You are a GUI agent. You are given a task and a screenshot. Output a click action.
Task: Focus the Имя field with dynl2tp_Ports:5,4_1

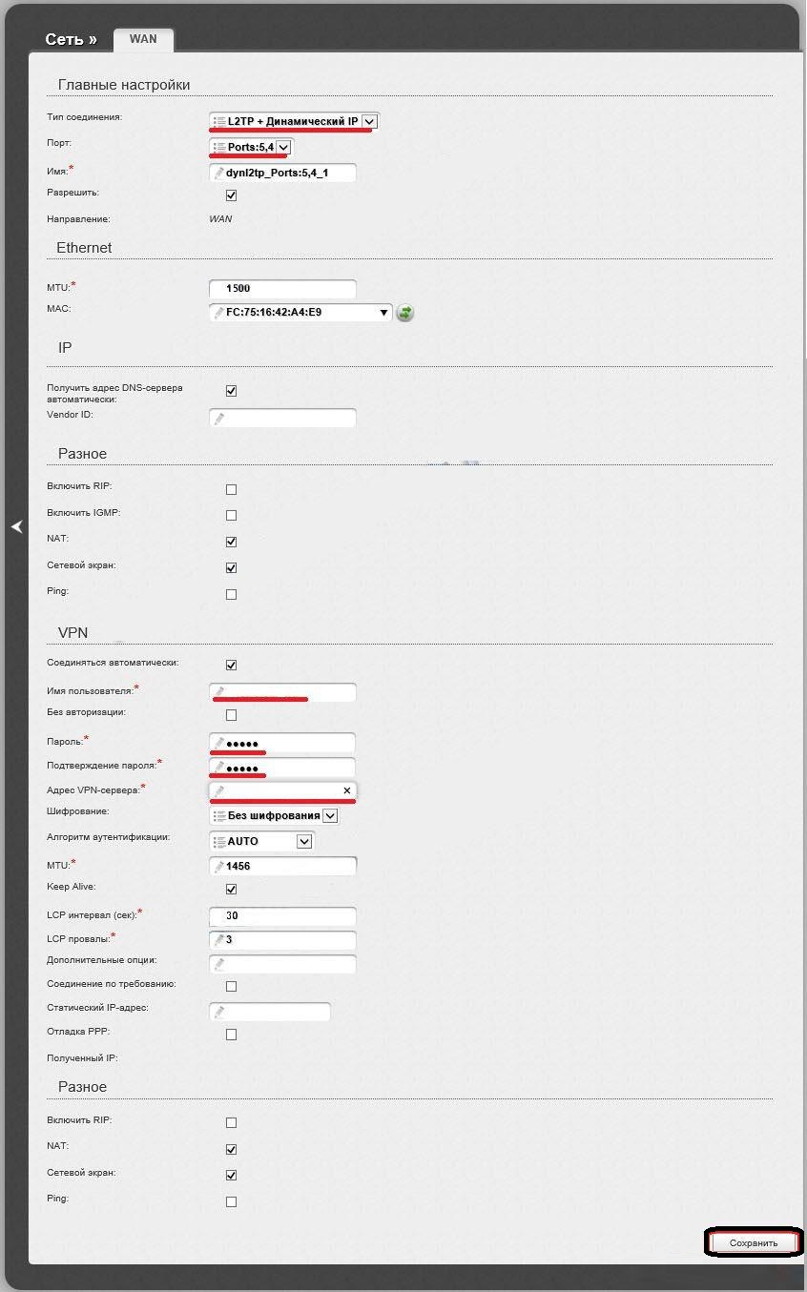coord(282,173)
